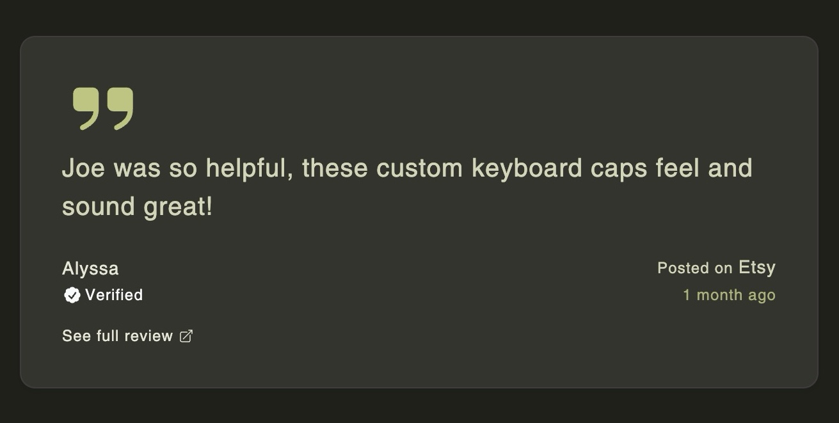Click the right quotation mark glyph
The height and width of the screenshot is (423, 839).
pos(120,109)
